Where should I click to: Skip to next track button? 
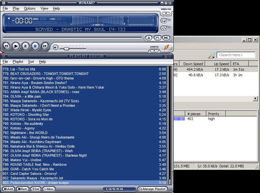[44, 46]
